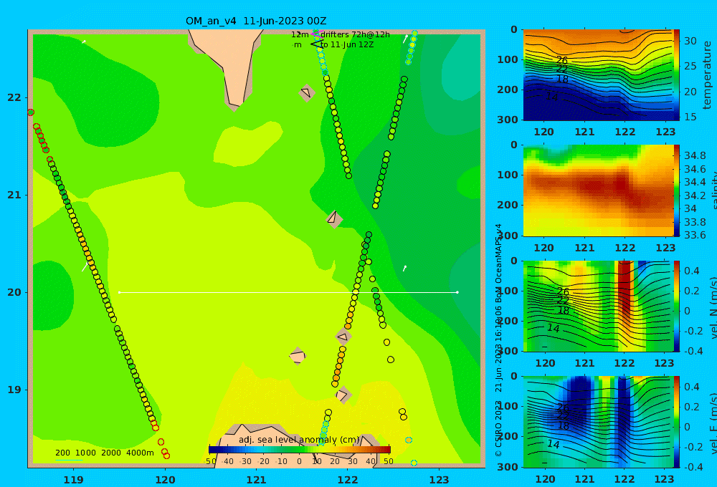Click the '15' tick on the temperature color bar
Image resolution: width=717 pixels, height=487 pixels.
tap(690, 117)
